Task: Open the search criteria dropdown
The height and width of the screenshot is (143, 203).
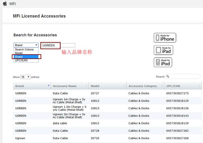Action: click(26, 45)
